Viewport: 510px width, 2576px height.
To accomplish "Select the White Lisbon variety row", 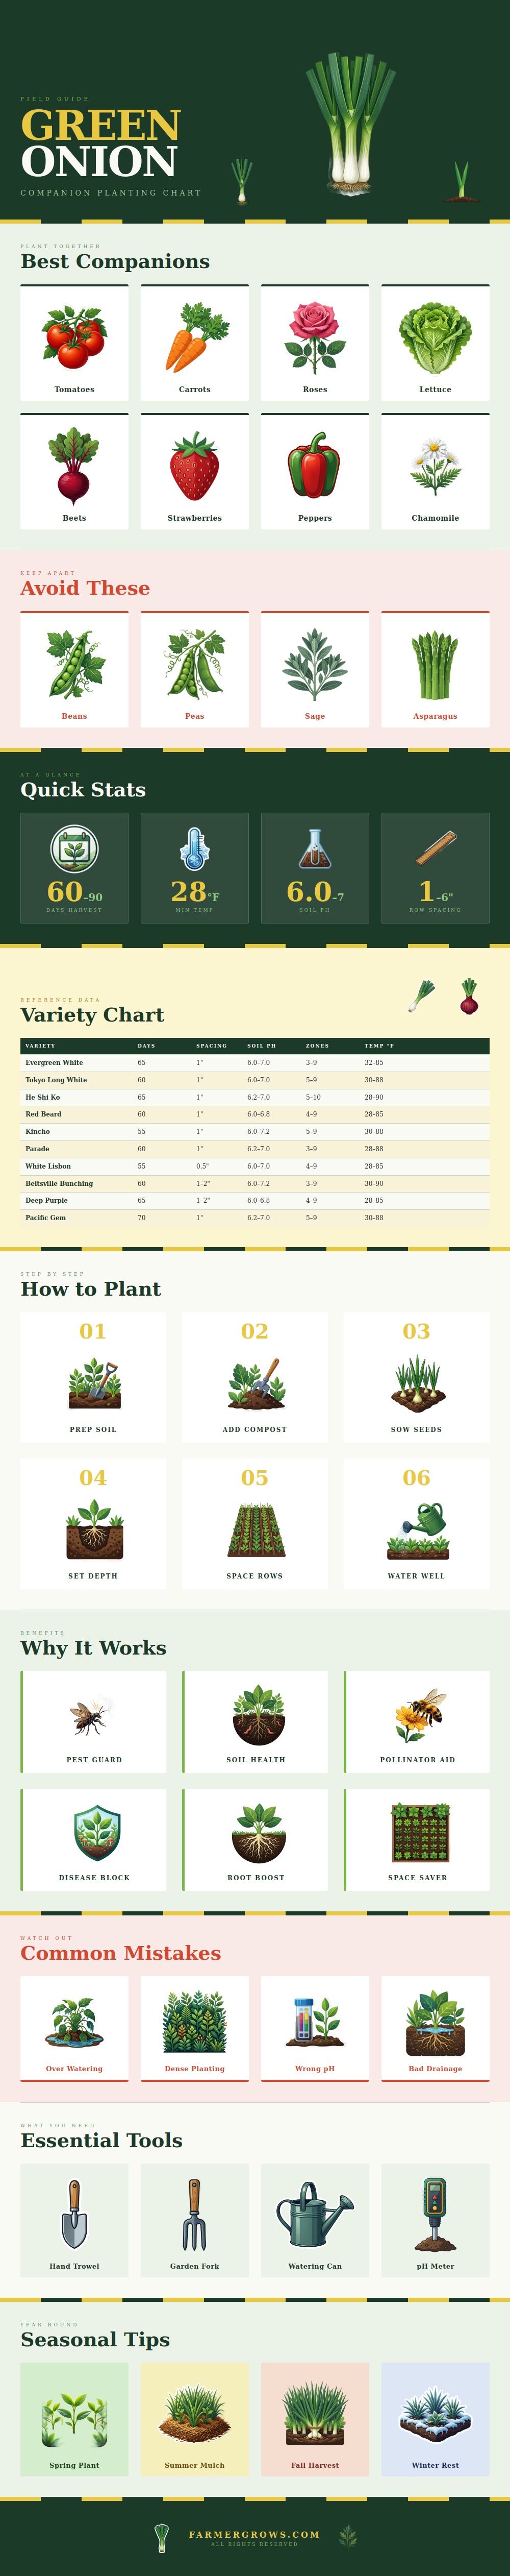I will tap(254, 1166).
